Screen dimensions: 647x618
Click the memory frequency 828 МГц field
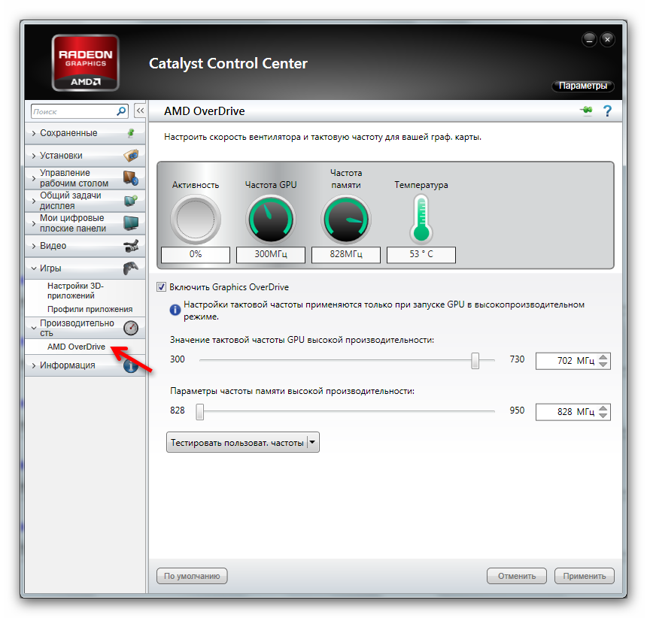pos(566,412)
